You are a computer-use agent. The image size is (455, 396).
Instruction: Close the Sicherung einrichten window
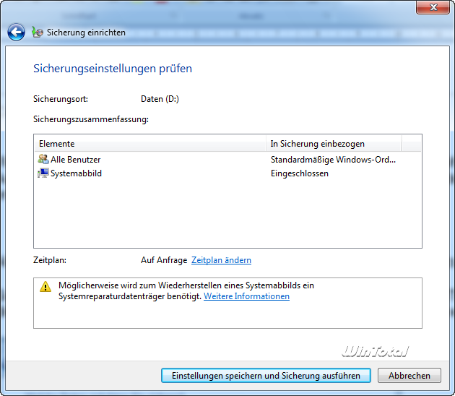point(433,7)
